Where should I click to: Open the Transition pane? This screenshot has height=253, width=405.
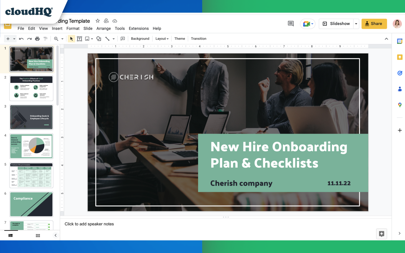pos(198,39)
